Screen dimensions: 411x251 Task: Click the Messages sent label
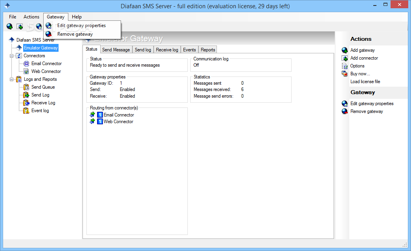tap(207, 83)
